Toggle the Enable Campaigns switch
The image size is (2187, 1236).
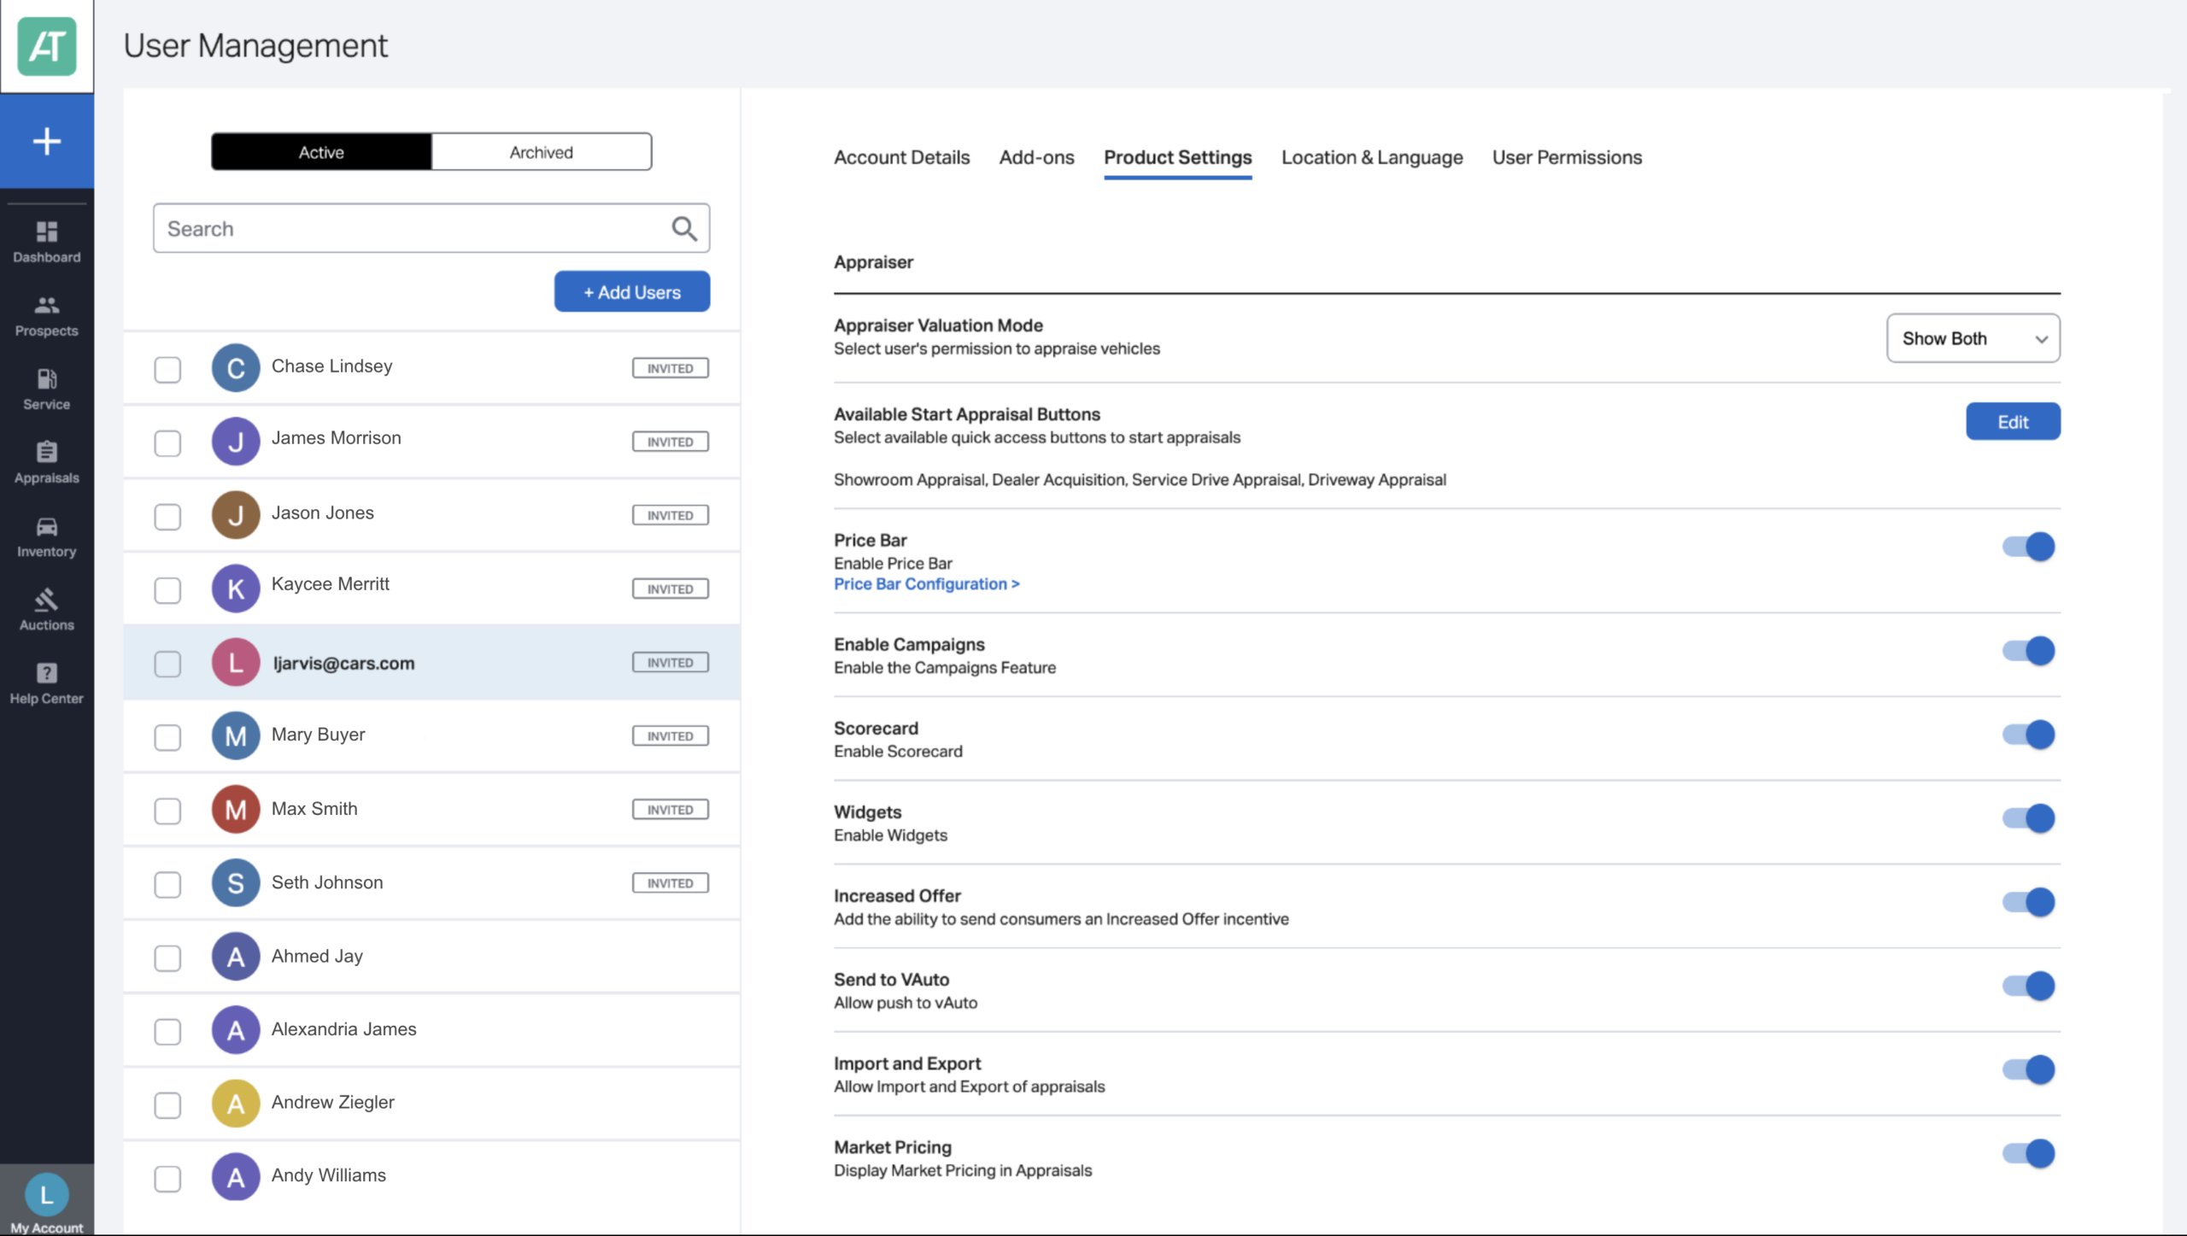click(x=2029, y=651)
